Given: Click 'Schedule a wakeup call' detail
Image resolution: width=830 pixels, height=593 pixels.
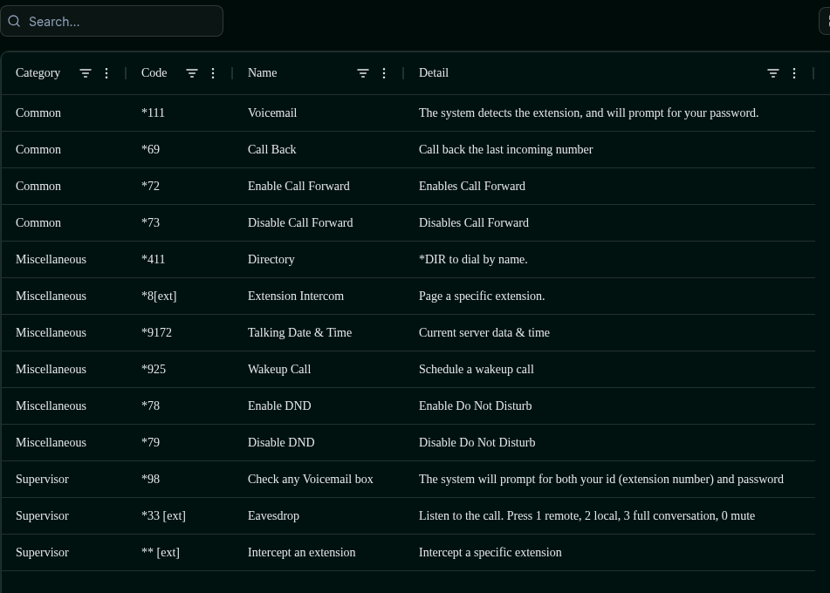Looking at the screenshot, I should click(x=477, y=369).
